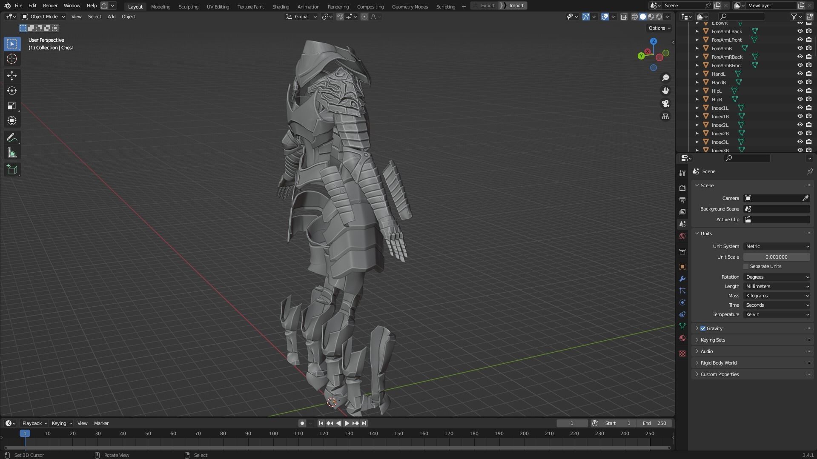Open the Global orientation dropdown

coord(301,17)
